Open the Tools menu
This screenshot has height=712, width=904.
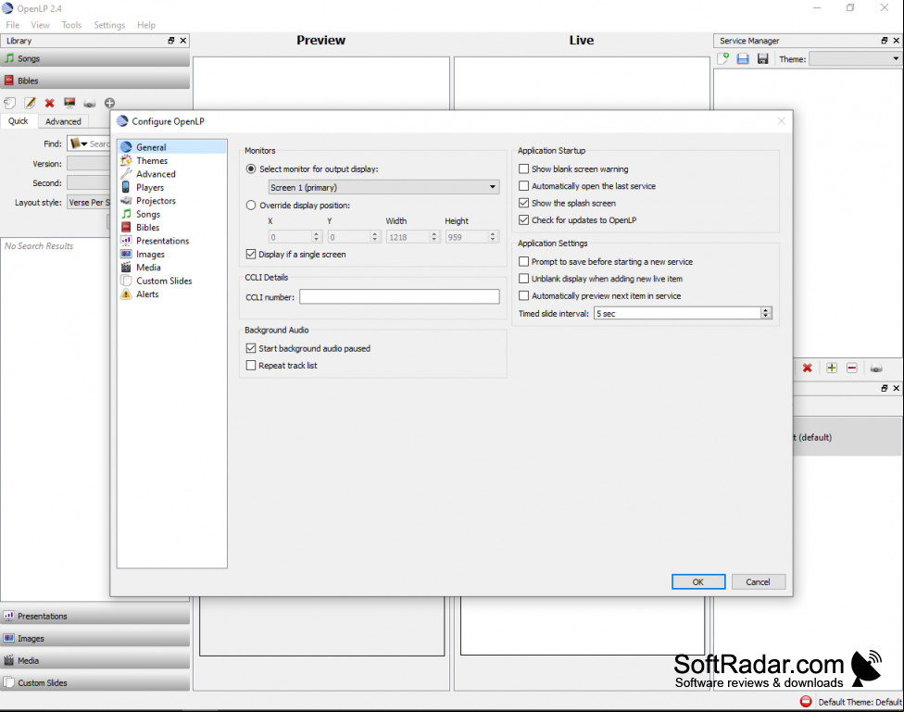click(x=71, y=25)
